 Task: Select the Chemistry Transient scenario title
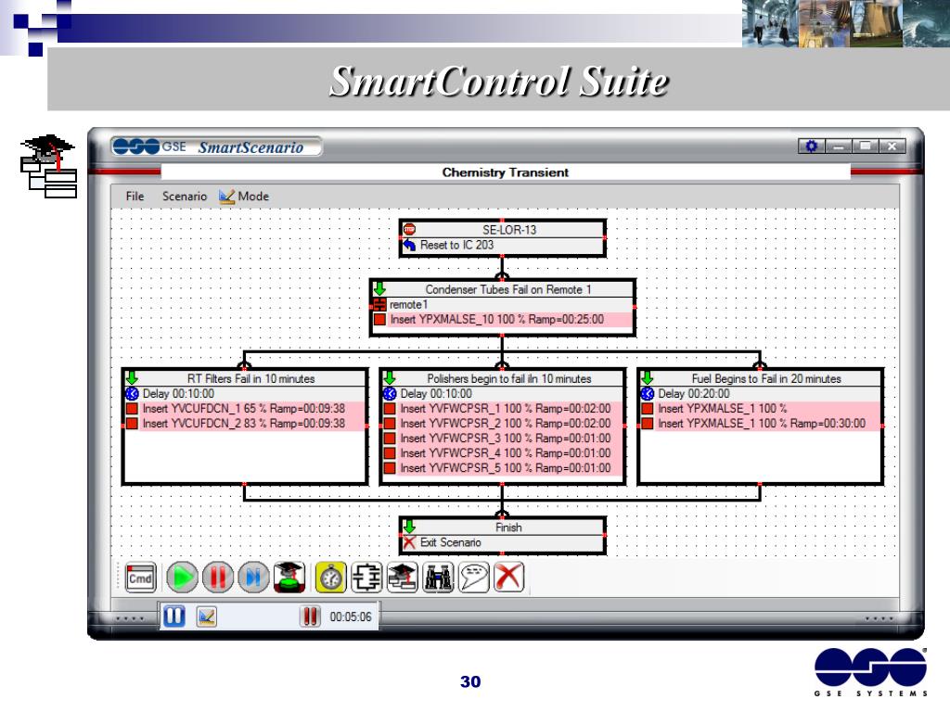506,172
